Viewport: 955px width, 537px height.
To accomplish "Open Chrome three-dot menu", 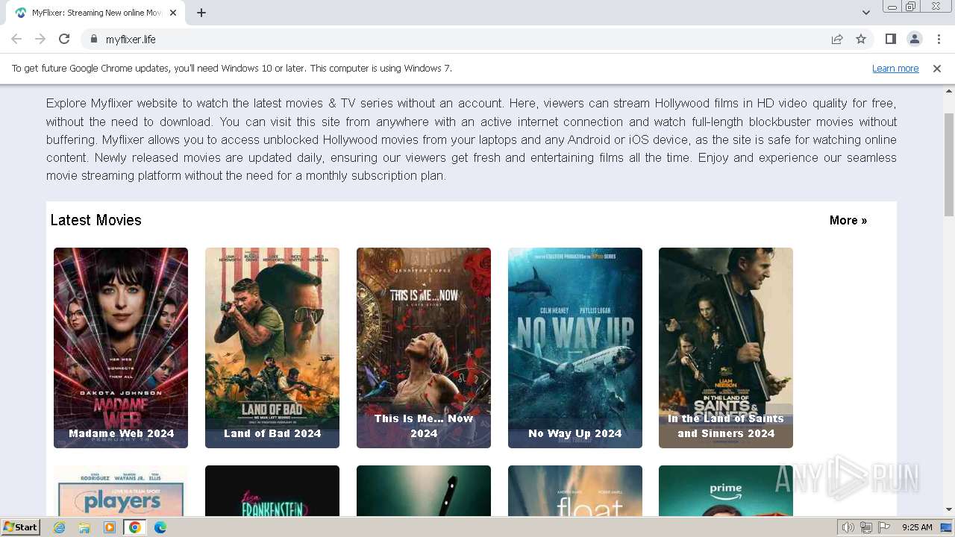I will coord(939,39).
